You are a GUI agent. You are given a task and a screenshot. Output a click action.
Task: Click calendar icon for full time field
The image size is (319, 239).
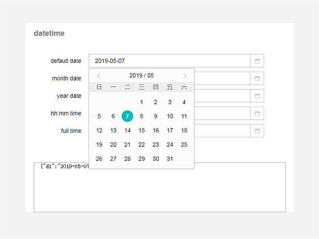click(x=257, y=131)
